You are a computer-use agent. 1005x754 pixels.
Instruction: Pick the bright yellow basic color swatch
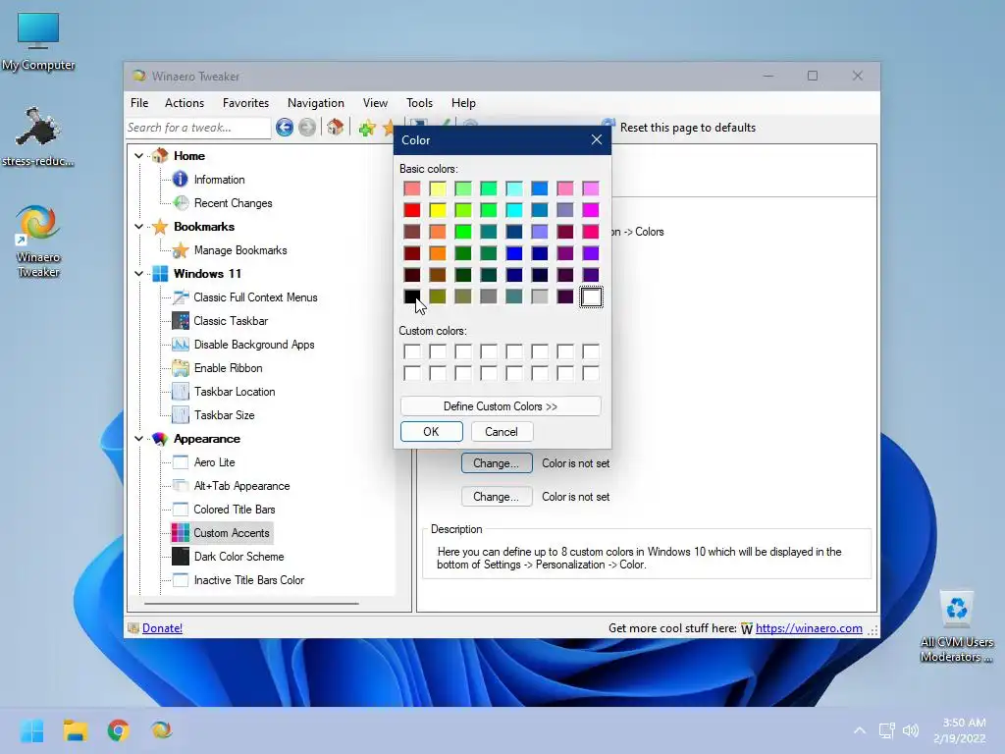tap(438, 210)
